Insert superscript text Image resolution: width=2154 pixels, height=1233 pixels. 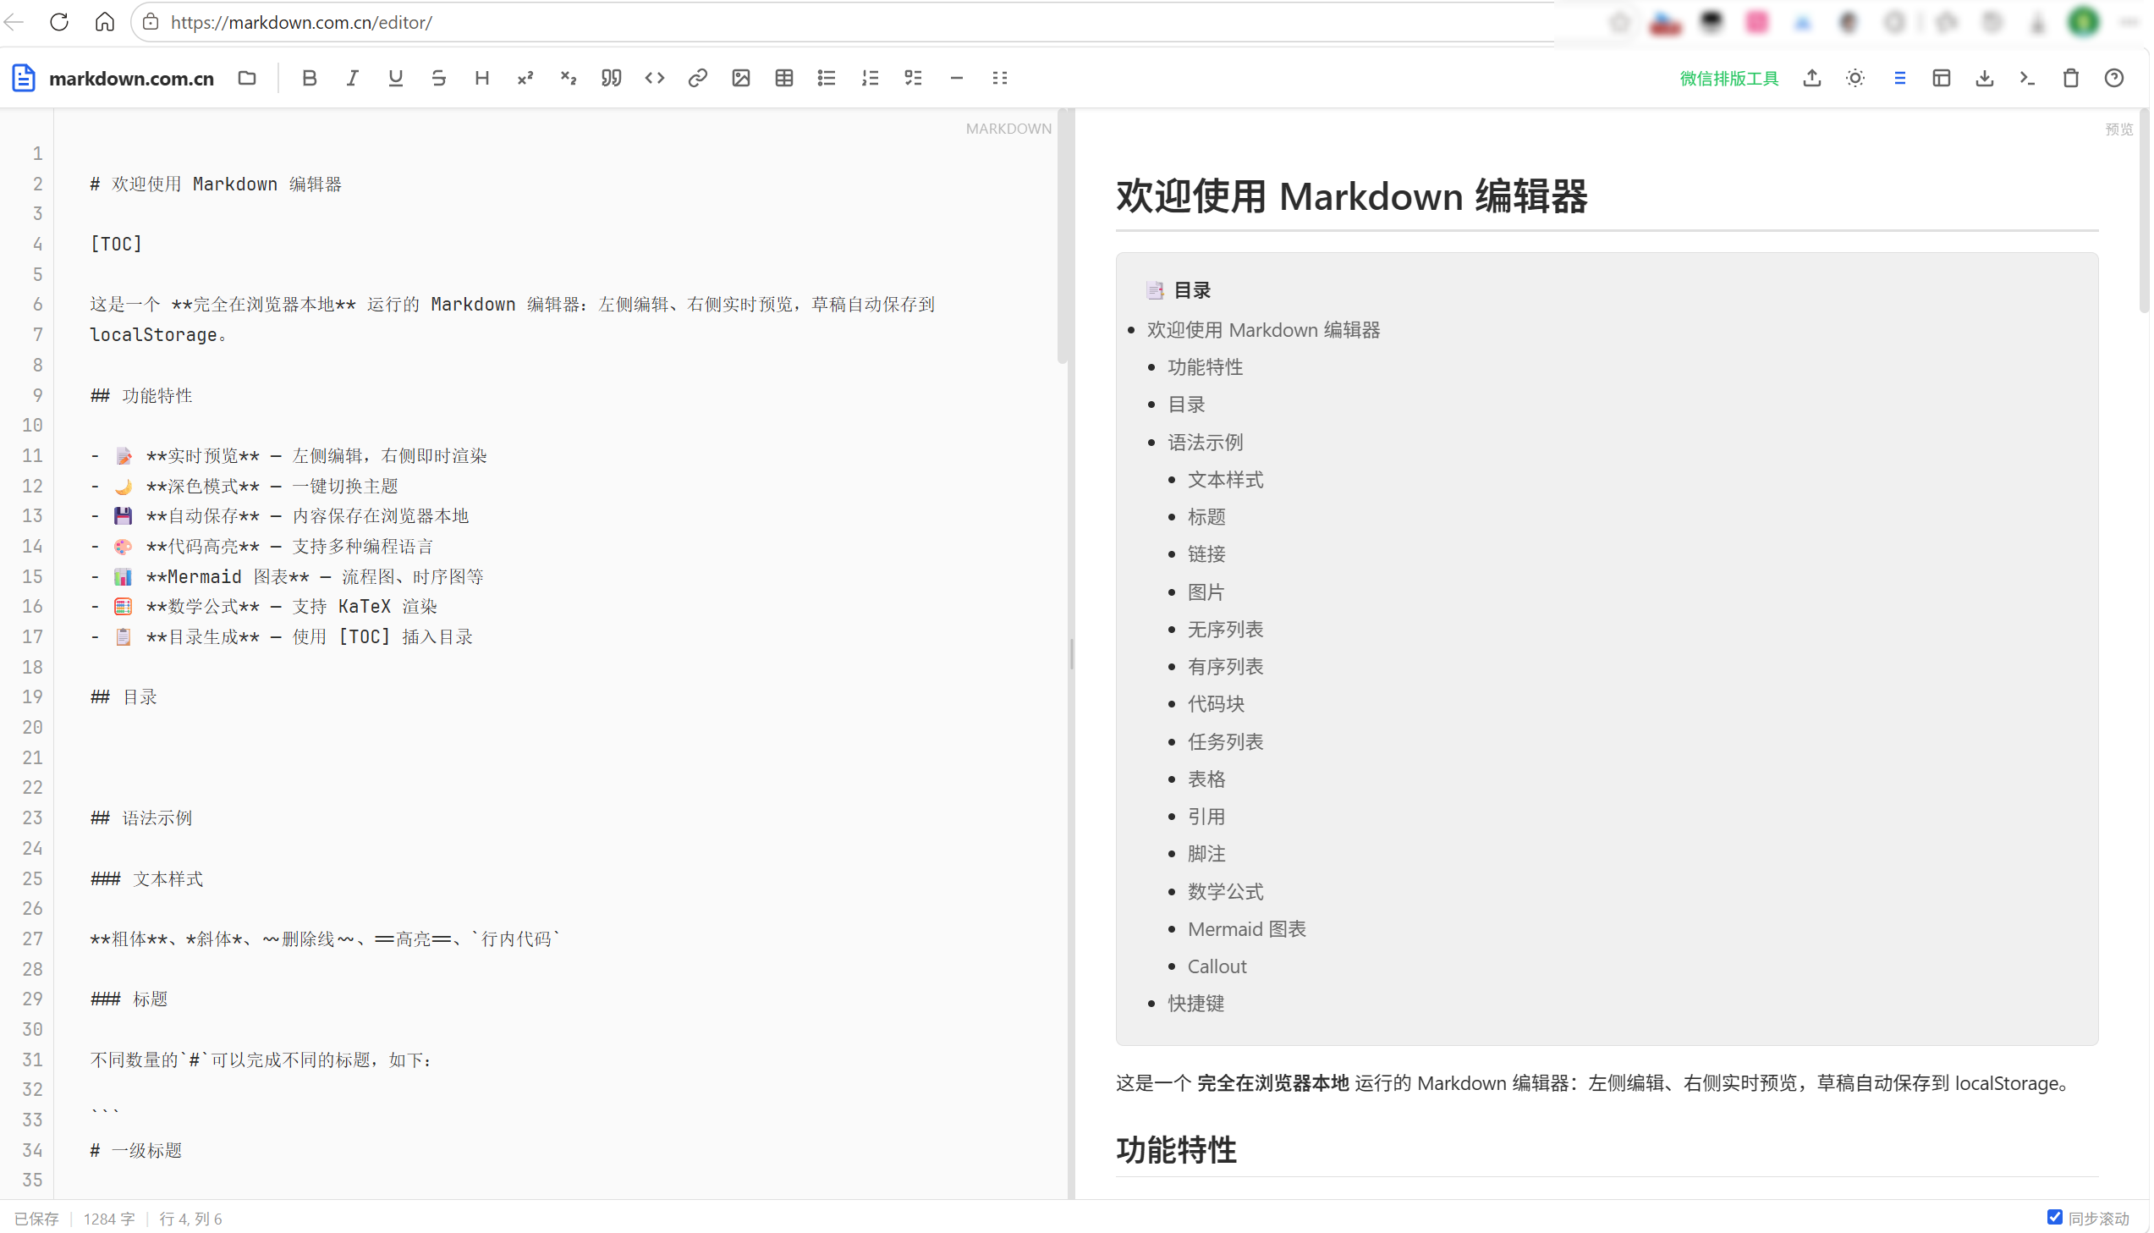525,78
